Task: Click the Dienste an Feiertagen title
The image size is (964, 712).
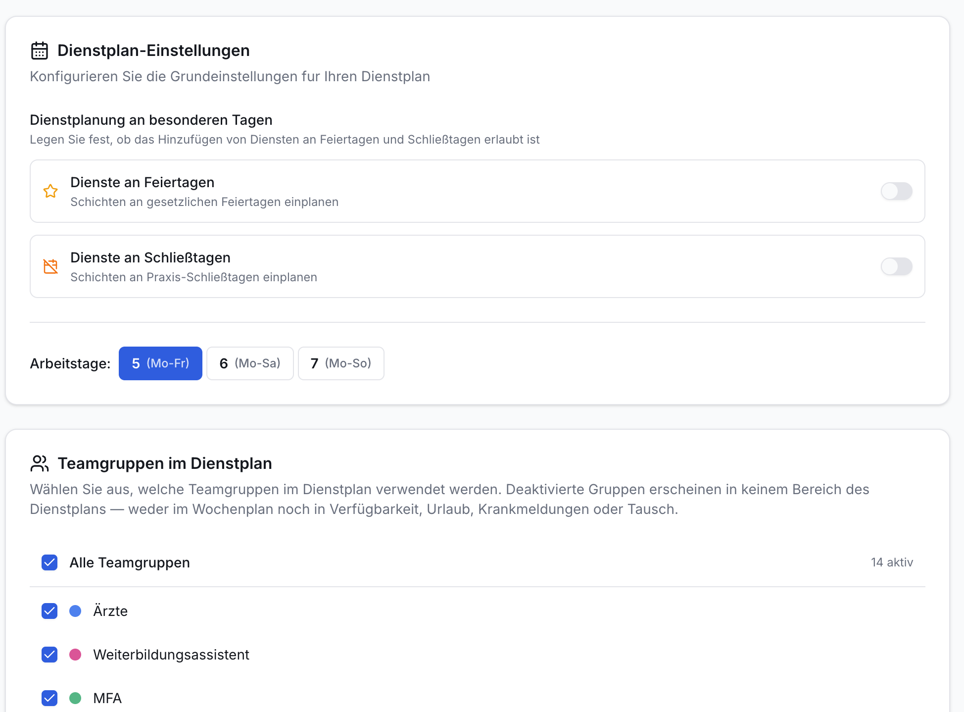Action: click(143, 182)
